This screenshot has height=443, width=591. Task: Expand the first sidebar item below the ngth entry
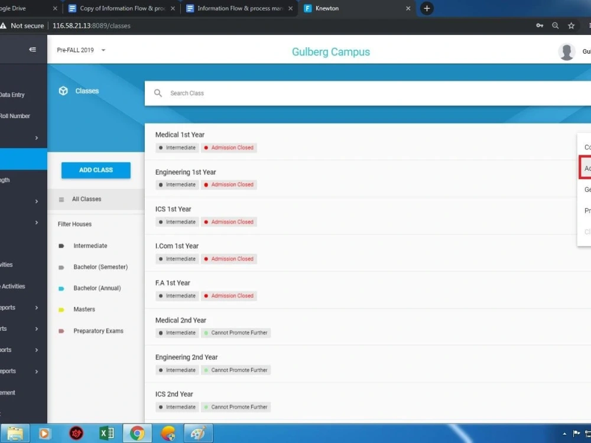pos(37,201)
